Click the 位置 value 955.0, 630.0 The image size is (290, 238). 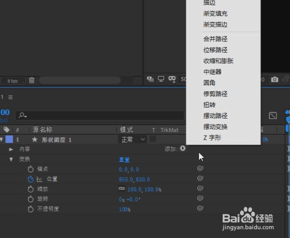tap(134, 180)
